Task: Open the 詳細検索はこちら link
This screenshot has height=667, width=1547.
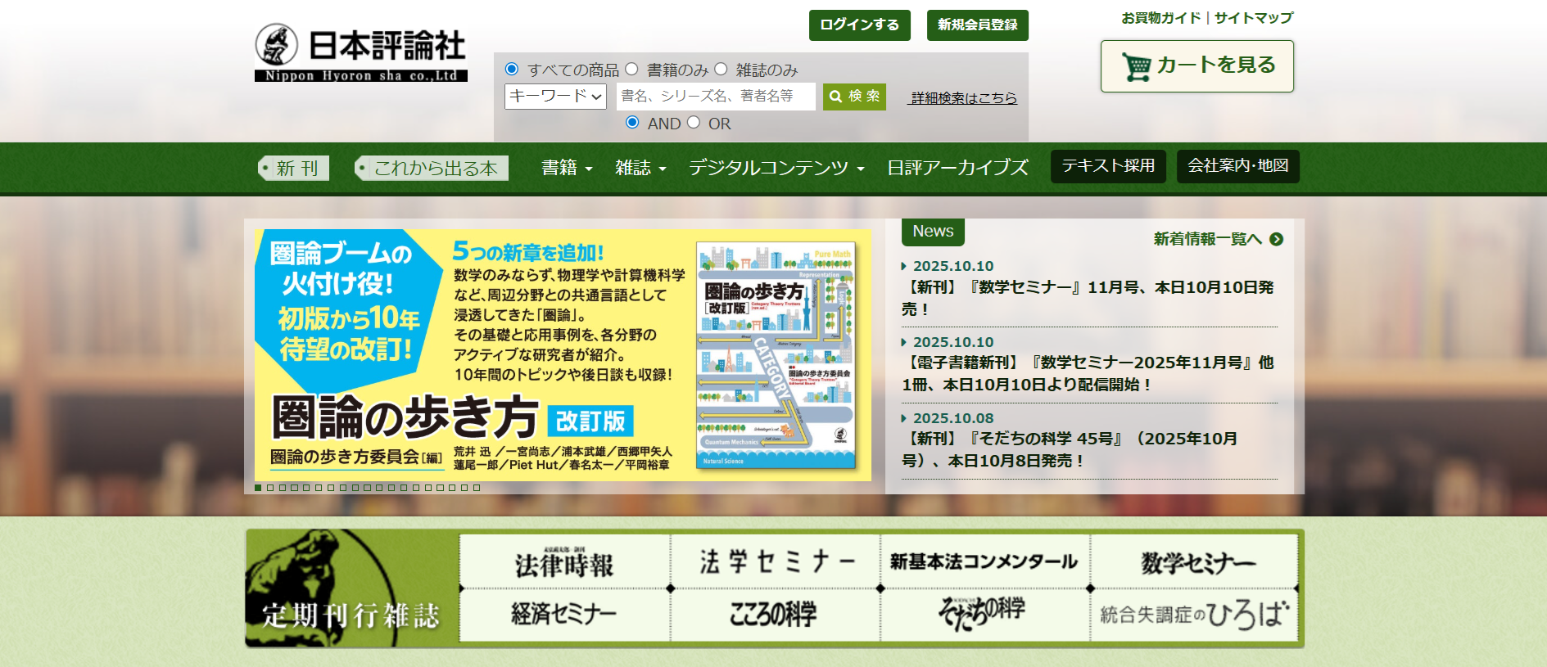Action: (x=963, y=98)
